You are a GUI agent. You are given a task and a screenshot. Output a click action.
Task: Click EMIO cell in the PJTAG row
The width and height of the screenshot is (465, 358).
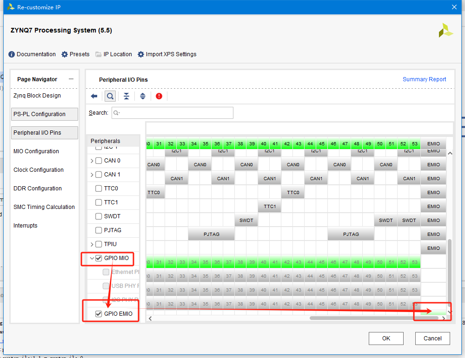[x=433, y=234]
